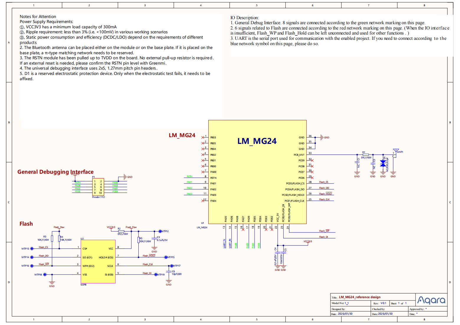Click the RSTN pin label inside the chip
The image size is (460, 325).
213,178
